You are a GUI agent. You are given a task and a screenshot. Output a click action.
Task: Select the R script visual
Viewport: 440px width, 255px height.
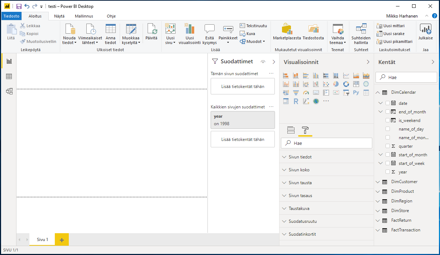point(296,101)
